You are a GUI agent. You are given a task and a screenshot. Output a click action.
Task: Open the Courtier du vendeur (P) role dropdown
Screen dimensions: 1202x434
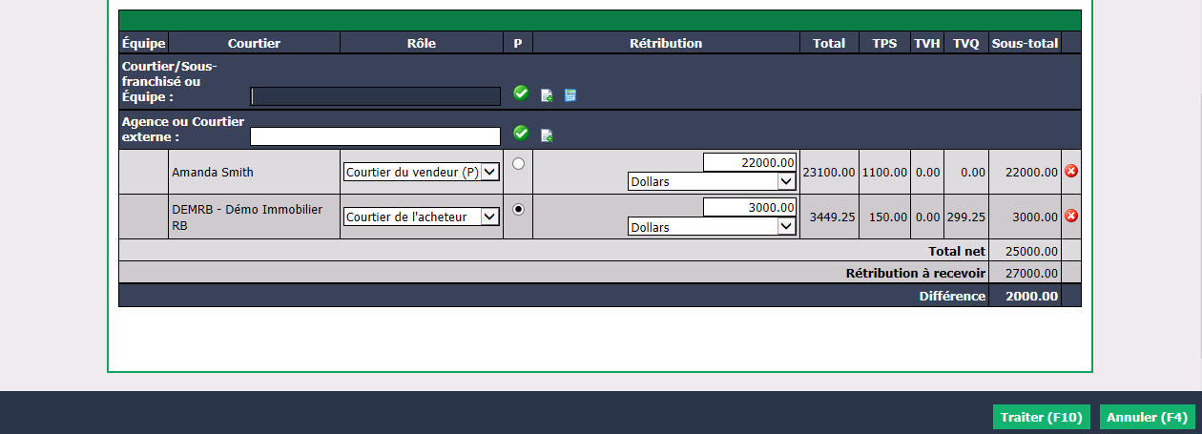421,172
